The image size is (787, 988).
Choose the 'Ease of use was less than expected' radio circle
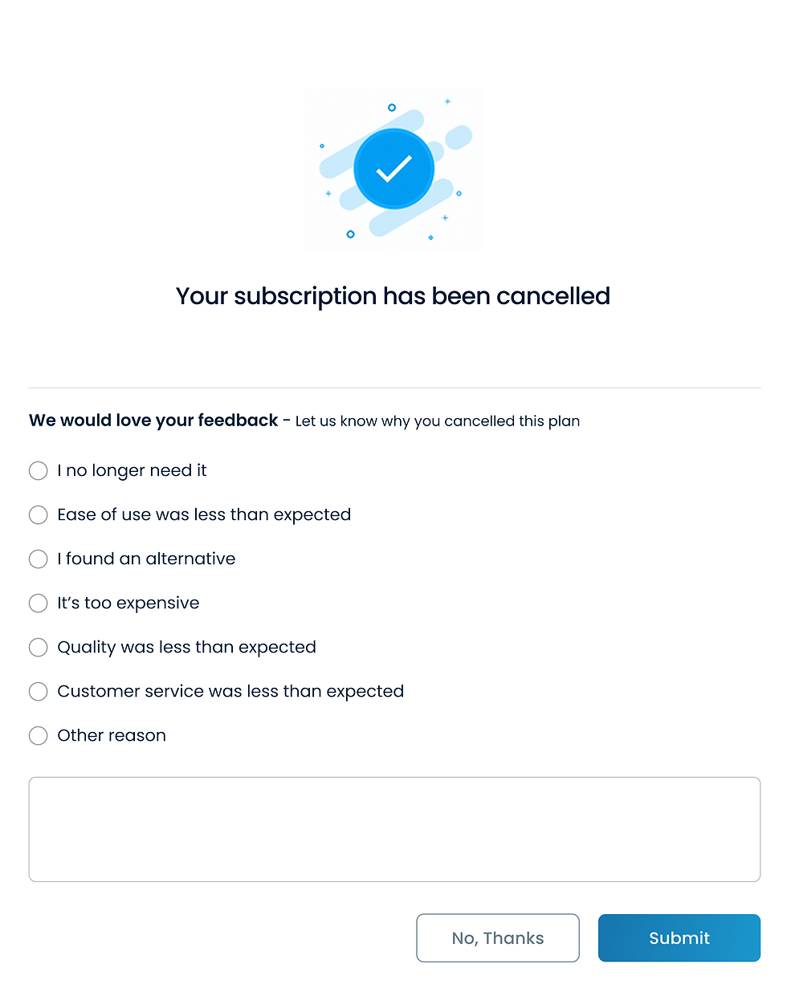(39, 515)
